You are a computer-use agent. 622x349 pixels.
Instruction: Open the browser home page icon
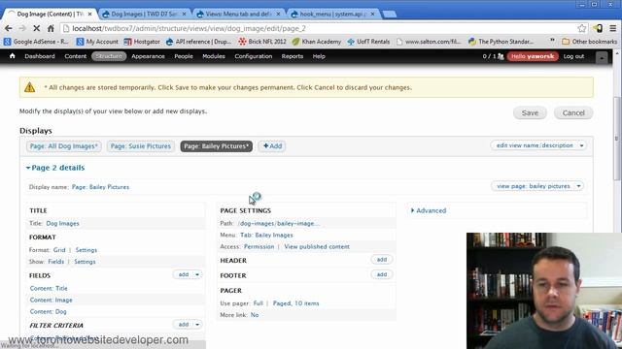point(51,28)
